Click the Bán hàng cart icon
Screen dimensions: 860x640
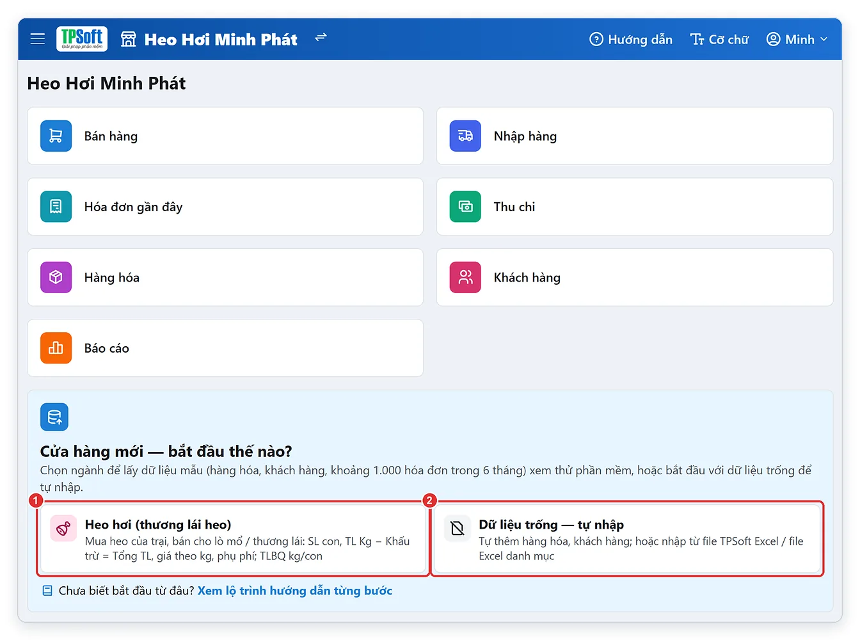[56, 136]
